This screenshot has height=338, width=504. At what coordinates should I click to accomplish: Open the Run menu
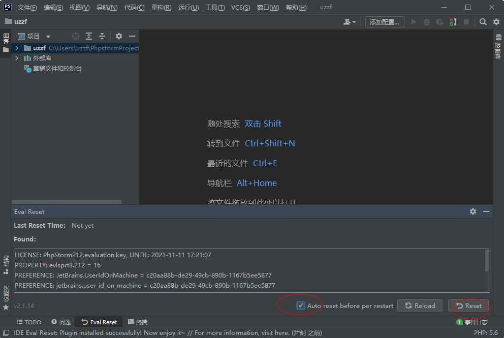[x=188, y=7]
